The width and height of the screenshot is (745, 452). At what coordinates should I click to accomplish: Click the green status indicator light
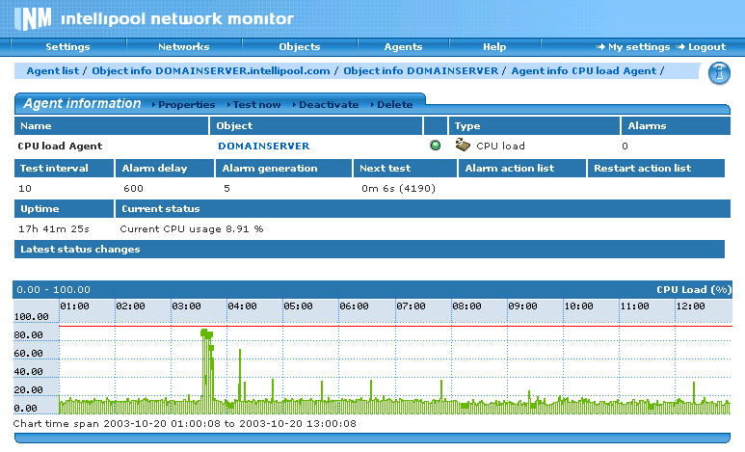click(436, 146)
